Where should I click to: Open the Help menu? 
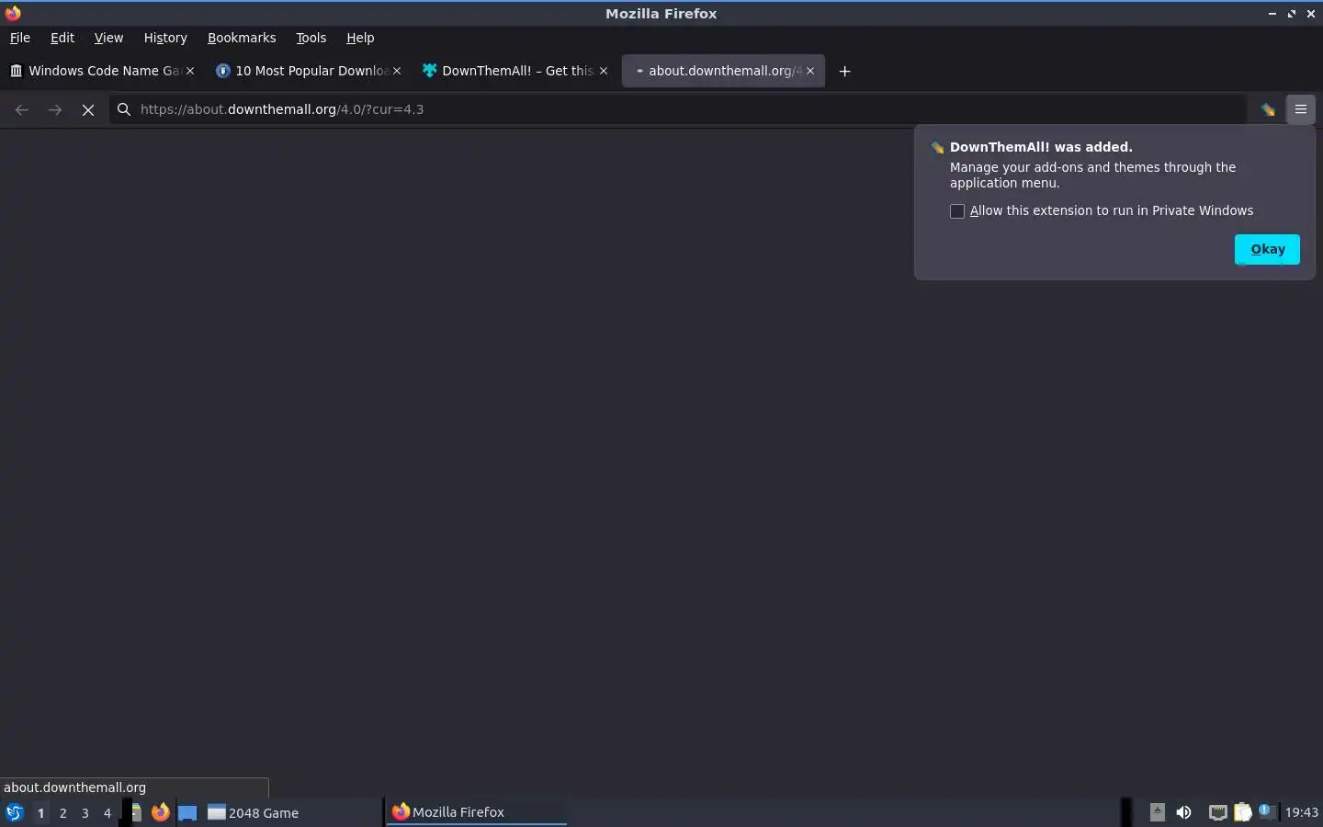point(360,38)
